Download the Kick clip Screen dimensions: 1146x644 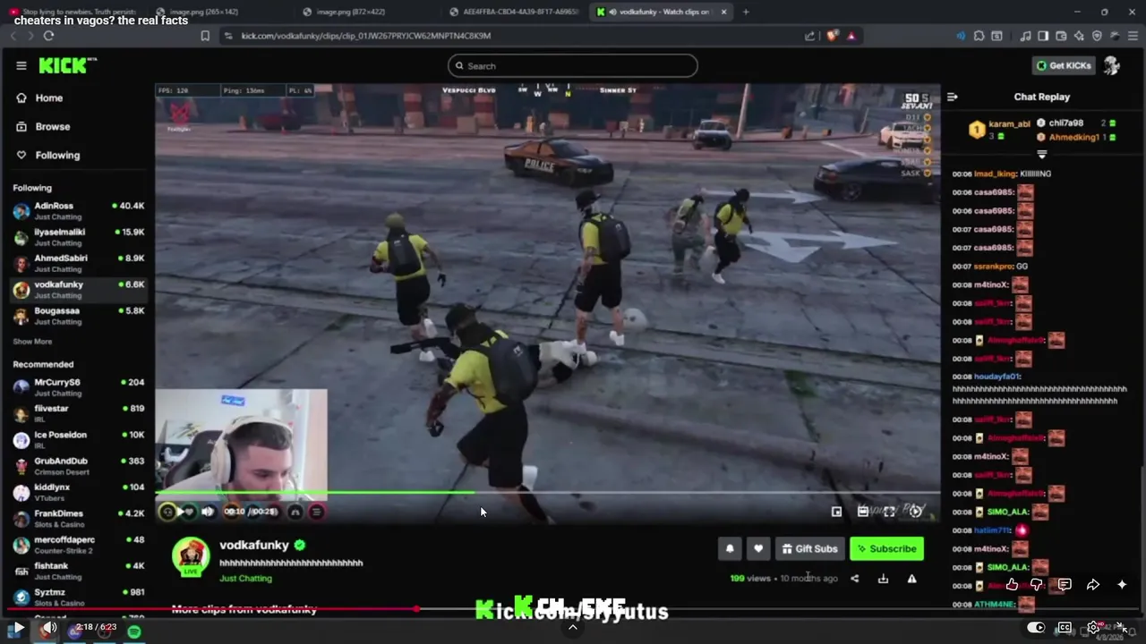pos(883,579)
